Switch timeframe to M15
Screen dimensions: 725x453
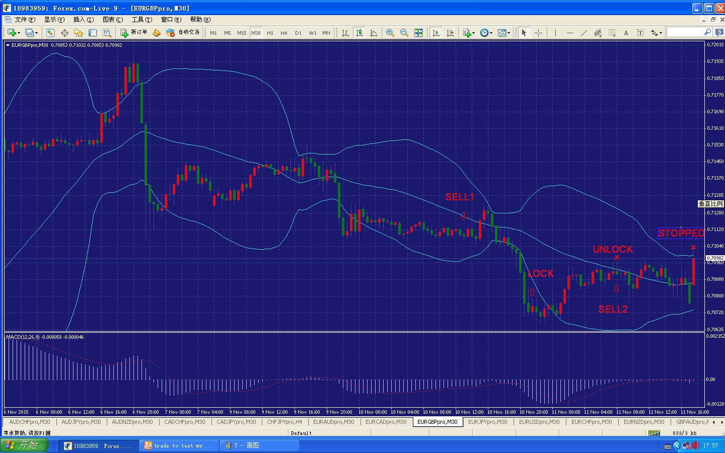click(242, 33)
